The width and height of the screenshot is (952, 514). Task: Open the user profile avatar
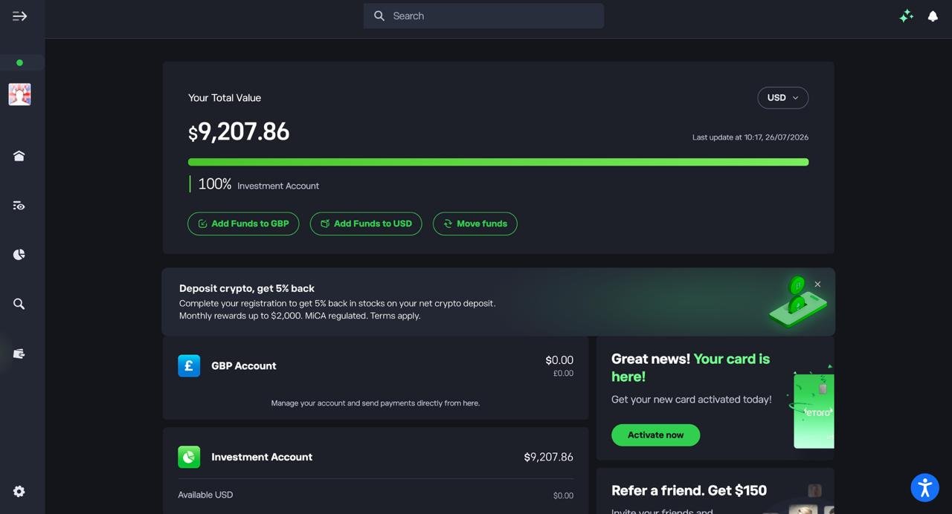tap(19, 94)
